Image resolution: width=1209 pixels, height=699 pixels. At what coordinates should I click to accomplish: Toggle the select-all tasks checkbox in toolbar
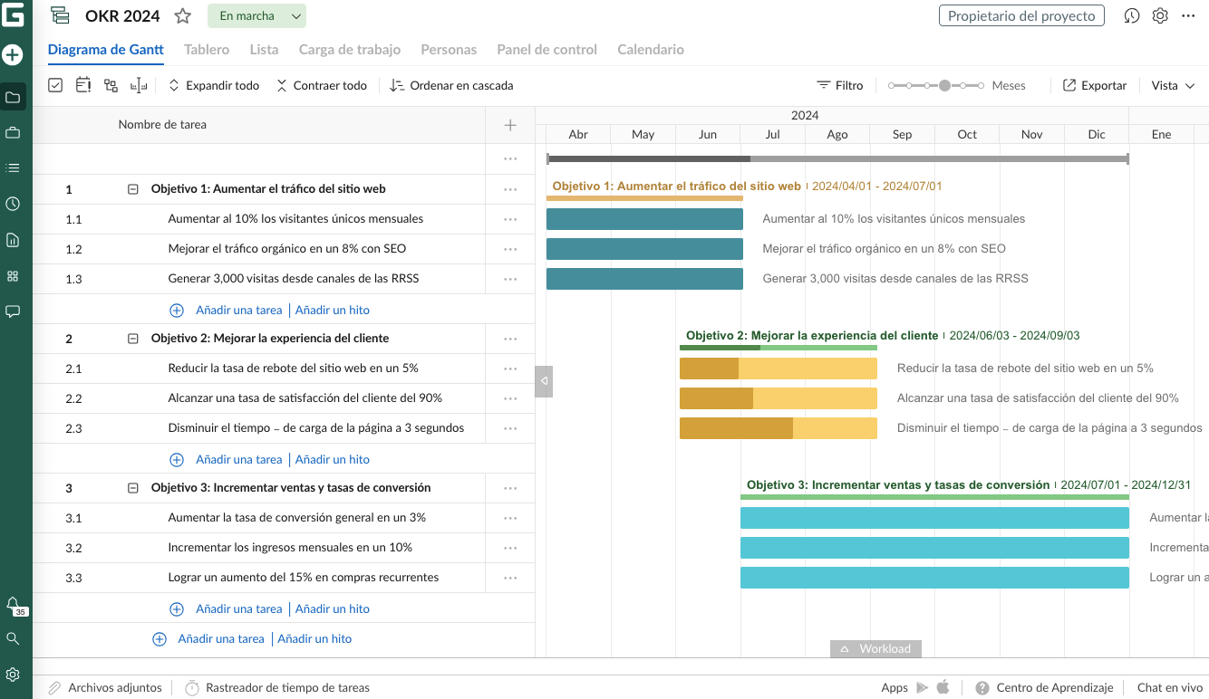55,85
